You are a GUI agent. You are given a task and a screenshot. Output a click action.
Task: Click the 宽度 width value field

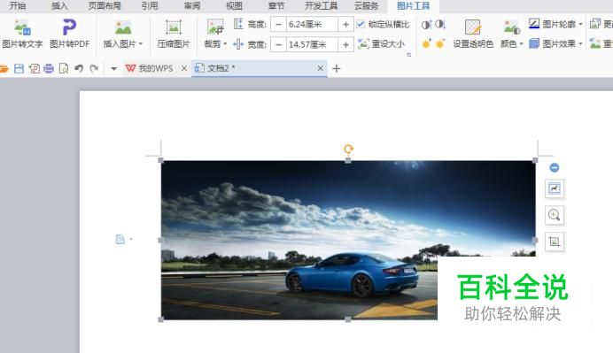(312, 44)
